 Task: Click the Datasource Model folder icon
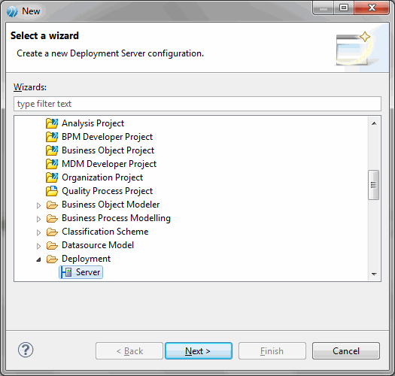pos(52,246)
